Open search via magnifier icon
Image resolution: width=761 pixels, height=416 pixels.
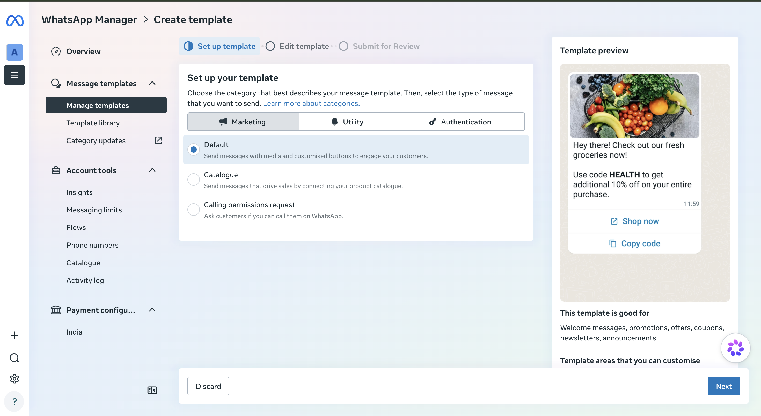14,358
